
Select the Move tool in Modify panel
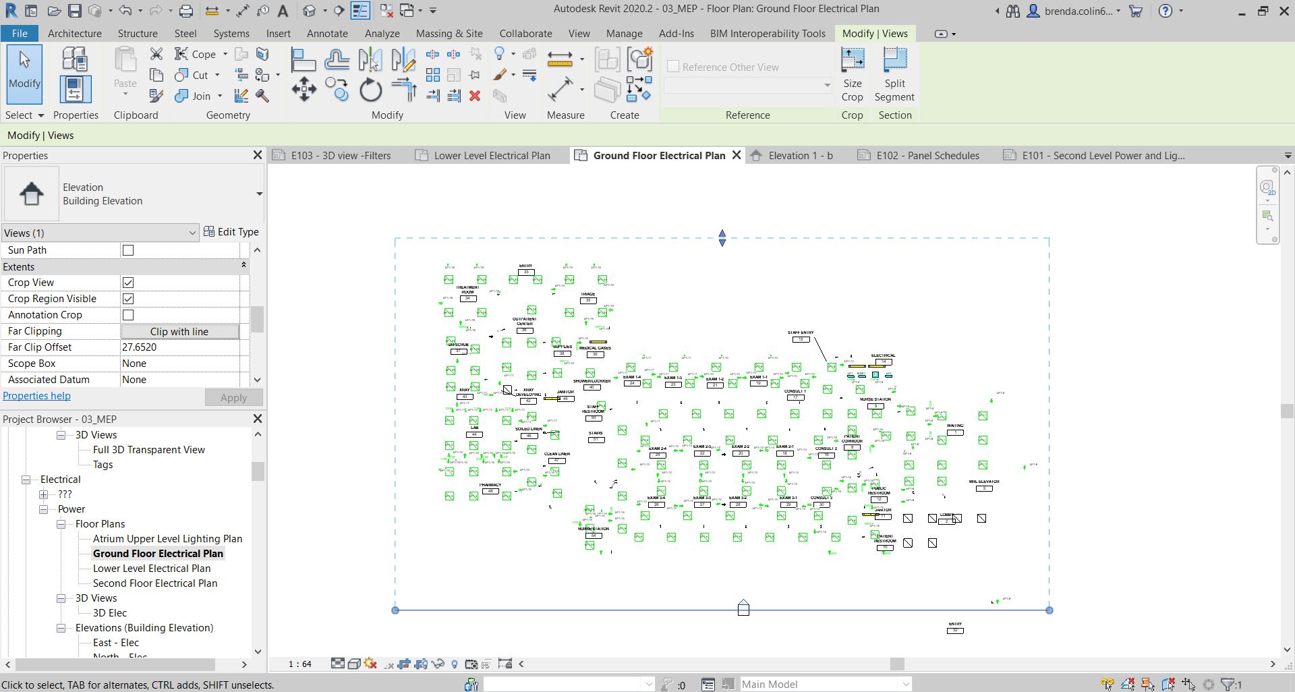click(x=304, y=89)
